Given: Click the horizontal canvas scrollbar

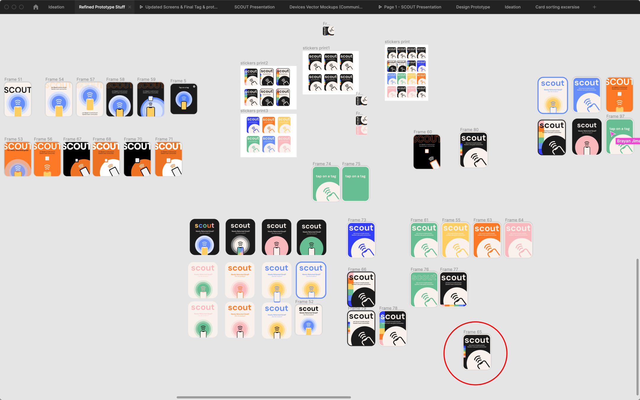Looking at the screenshot, I should tap(264, 397).
